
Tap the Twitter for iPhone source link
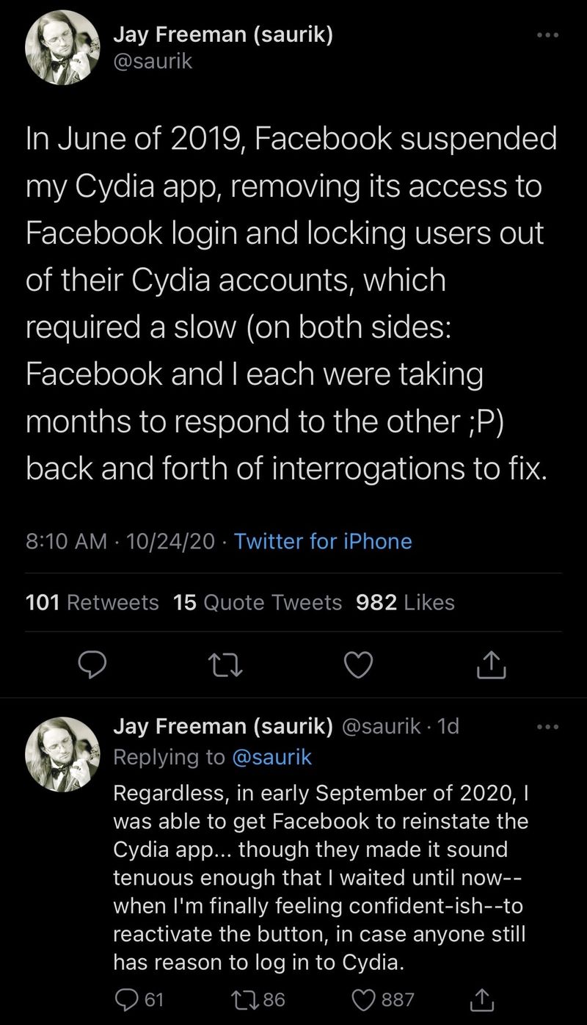[323, 542]
